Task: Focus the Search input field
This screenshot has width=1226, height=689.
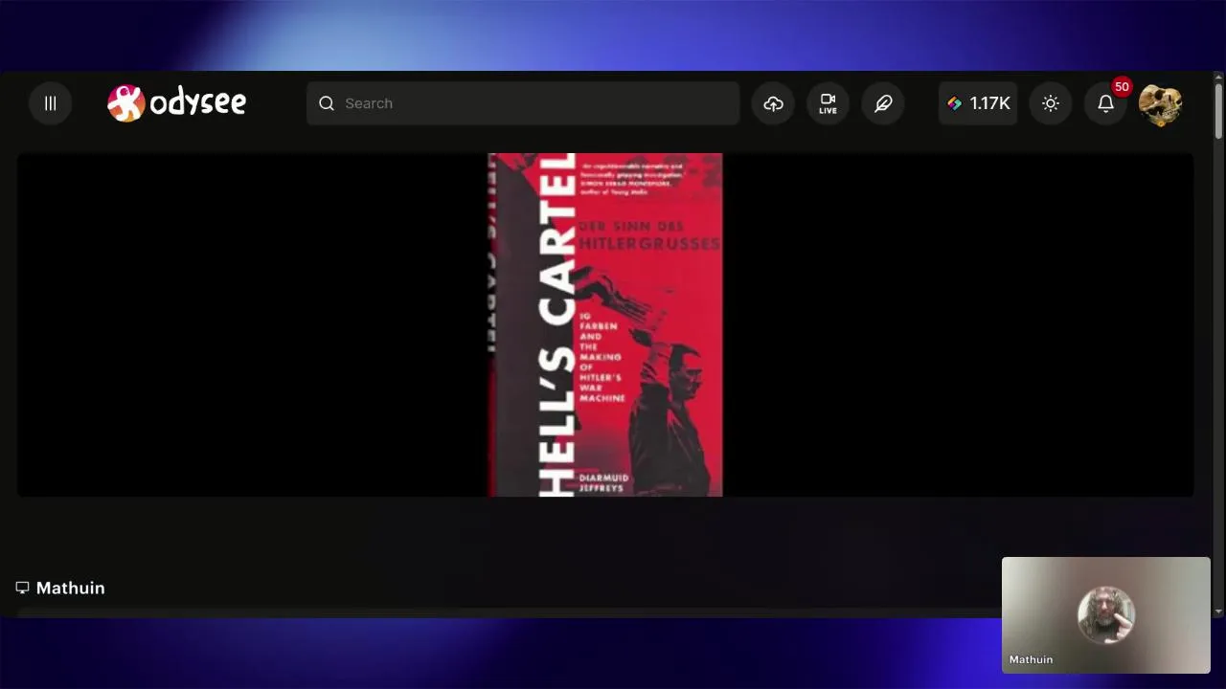Action: point(523,103)
